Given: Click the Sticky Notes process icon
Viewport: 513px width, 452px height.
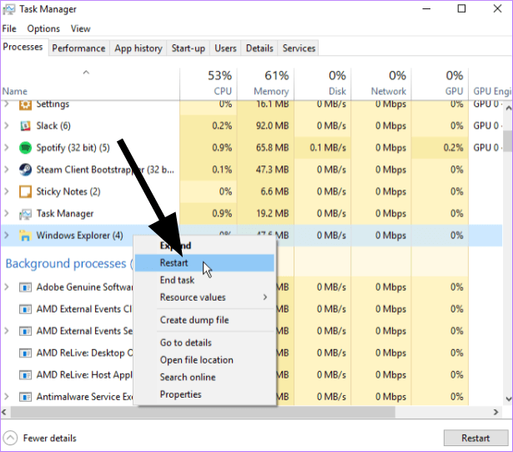Looking at the screenshot, I should coord(25,192).
